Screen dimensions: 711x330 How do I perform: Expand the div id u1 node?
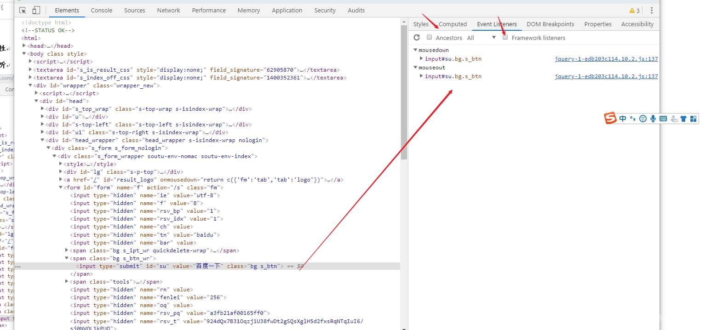coord(42,132)
